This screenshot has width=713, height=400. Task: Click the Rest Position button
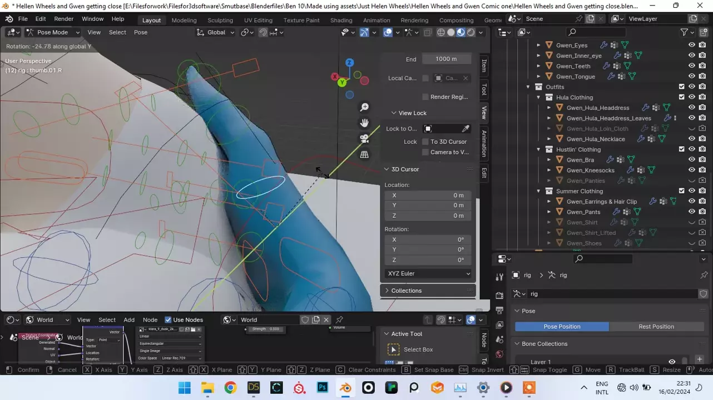656,327
